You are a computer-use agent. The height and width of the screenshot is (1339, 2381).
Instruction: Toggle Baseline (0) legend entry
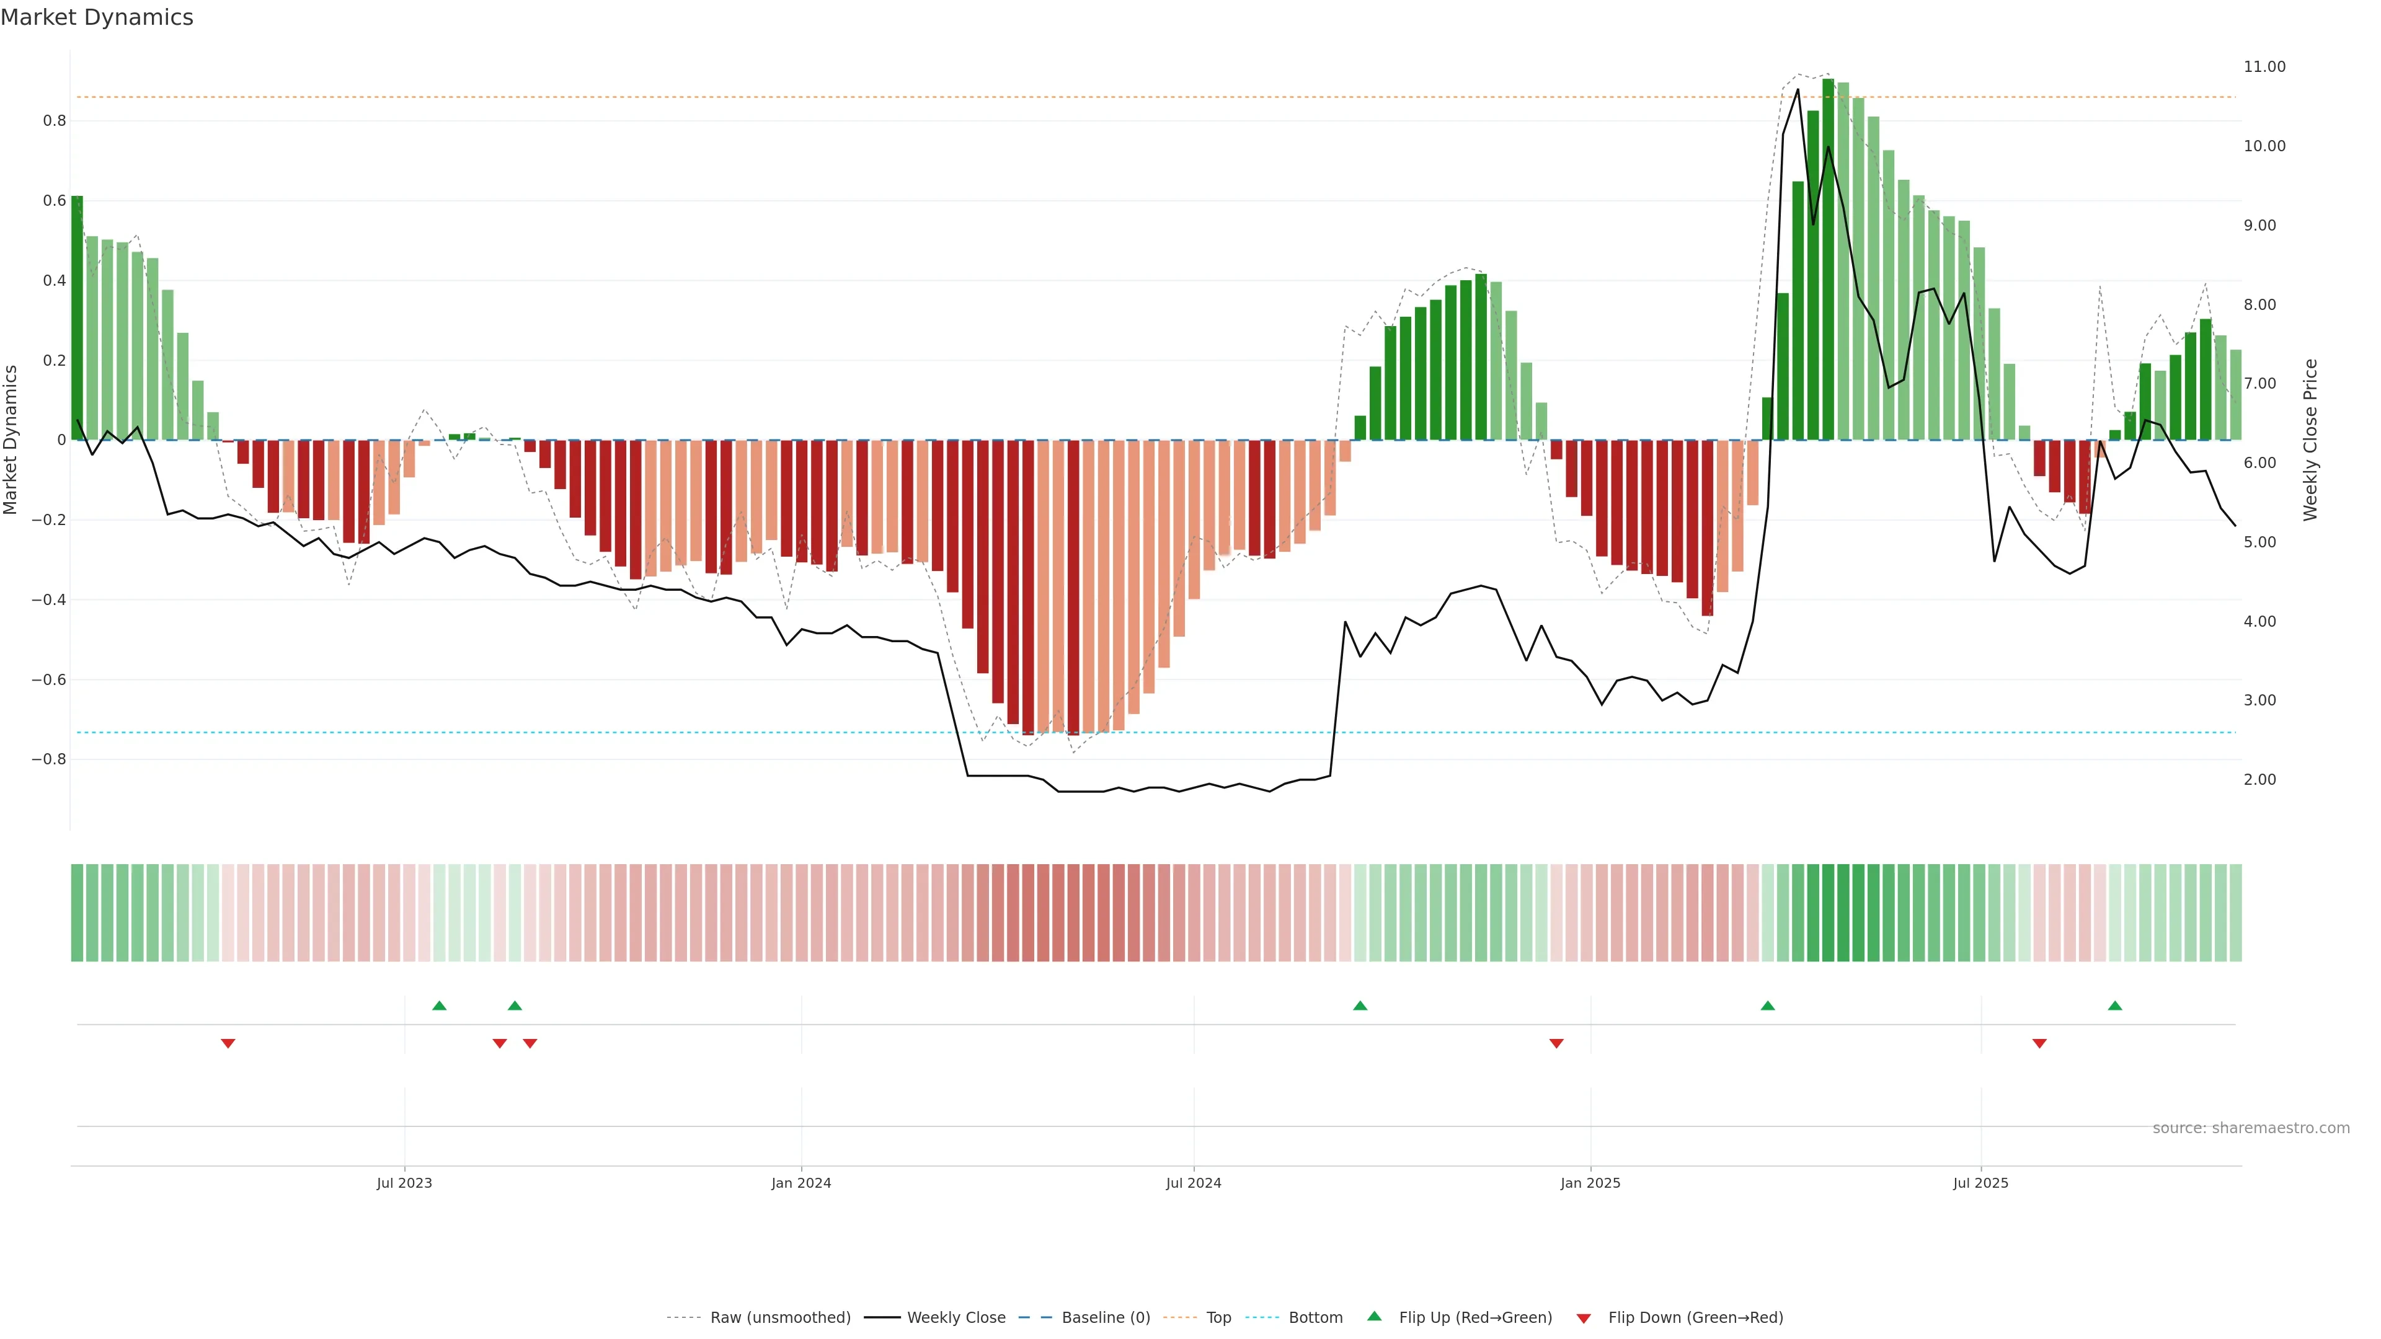click(x=1106, y=1318)
